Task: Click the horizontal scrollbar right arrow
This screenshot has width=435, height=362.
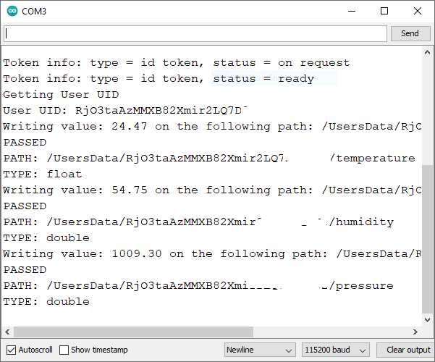Action: (415, 332)
